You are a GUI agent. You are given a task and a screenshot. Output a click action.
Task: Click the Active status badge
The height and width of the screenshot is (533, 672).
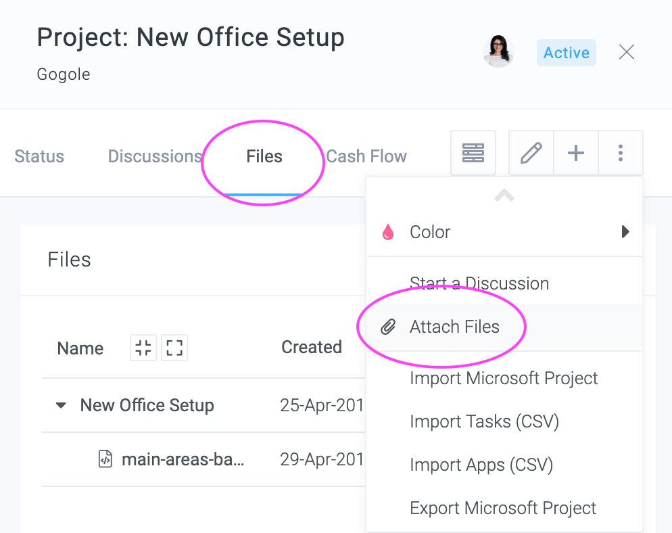566,53
